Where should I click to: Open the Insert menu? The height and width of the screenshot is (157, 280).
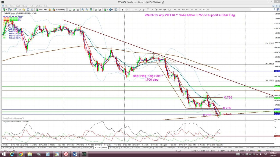pyautogui.click(x=18, y=6)
